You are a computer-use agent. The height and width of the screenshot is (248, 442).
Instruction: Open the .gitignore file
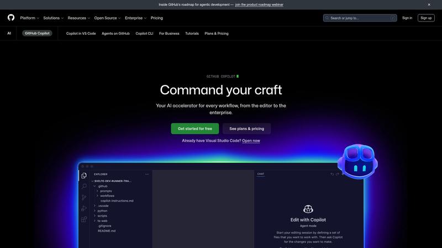point(104,226)
